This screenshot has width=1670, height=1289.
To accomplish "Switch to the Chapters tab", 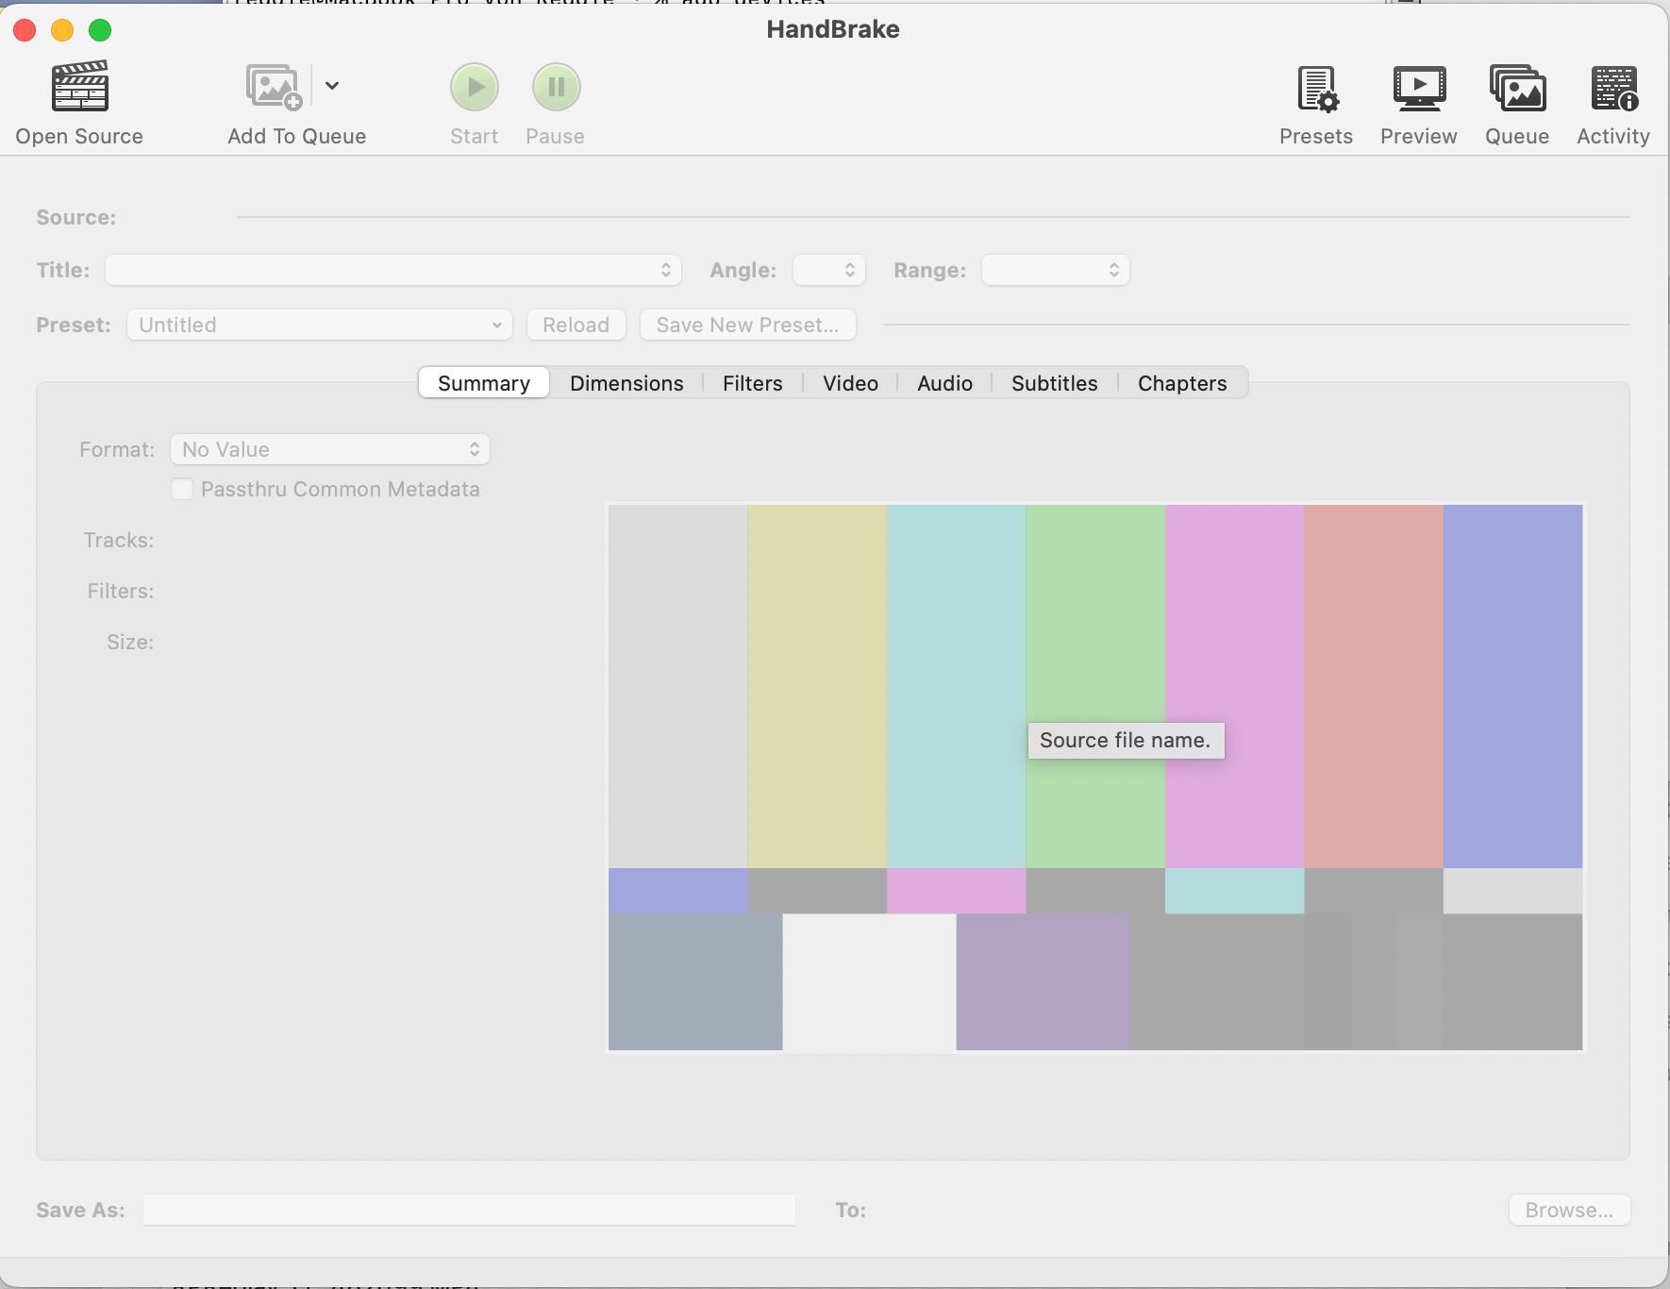I will tap(1182, 383).
